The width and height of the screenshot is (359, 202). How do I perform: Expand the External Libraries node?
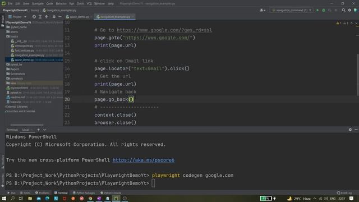pos(6,107)
